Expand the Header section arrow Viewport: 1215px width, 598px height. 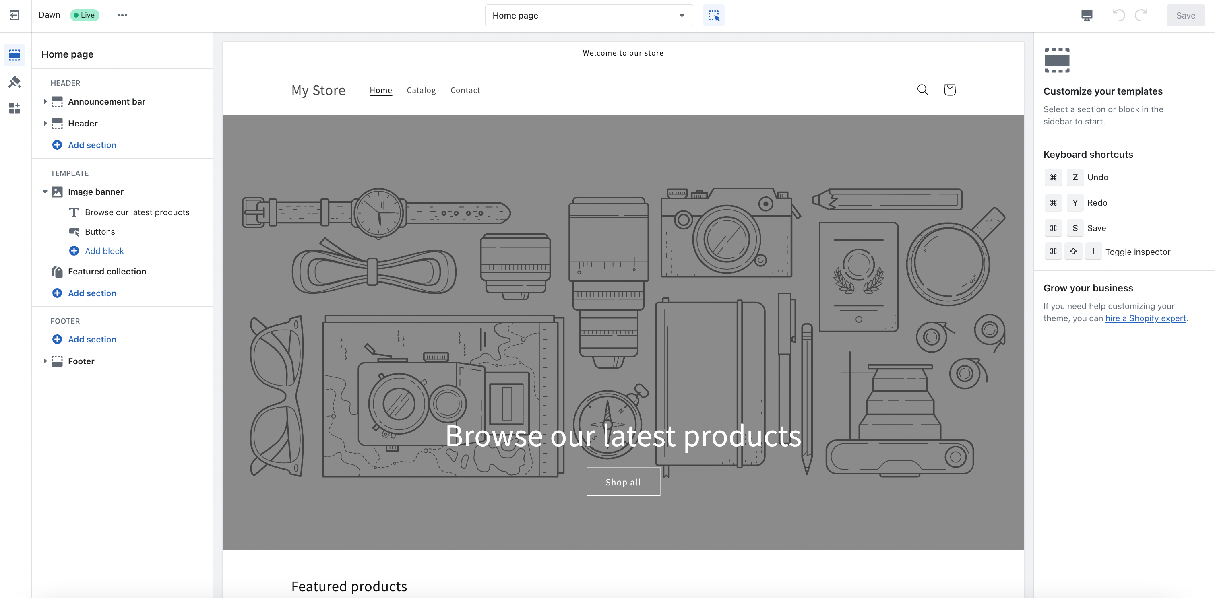coord(45,124)
